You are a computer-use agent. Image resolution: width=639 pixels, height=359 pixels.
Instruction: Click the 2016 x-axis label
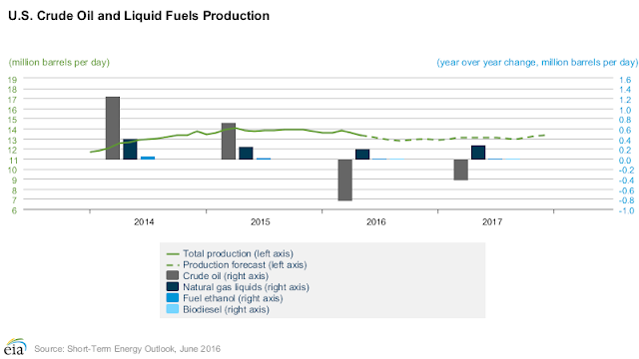point(375,221)
